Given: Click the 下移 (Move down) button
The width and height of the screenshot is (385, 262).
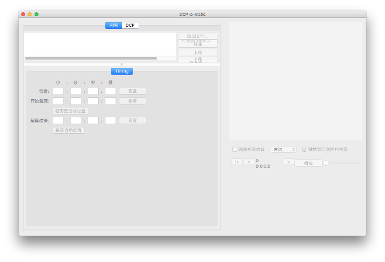Looking at the screenshot, I should click(x=198, y=60).
